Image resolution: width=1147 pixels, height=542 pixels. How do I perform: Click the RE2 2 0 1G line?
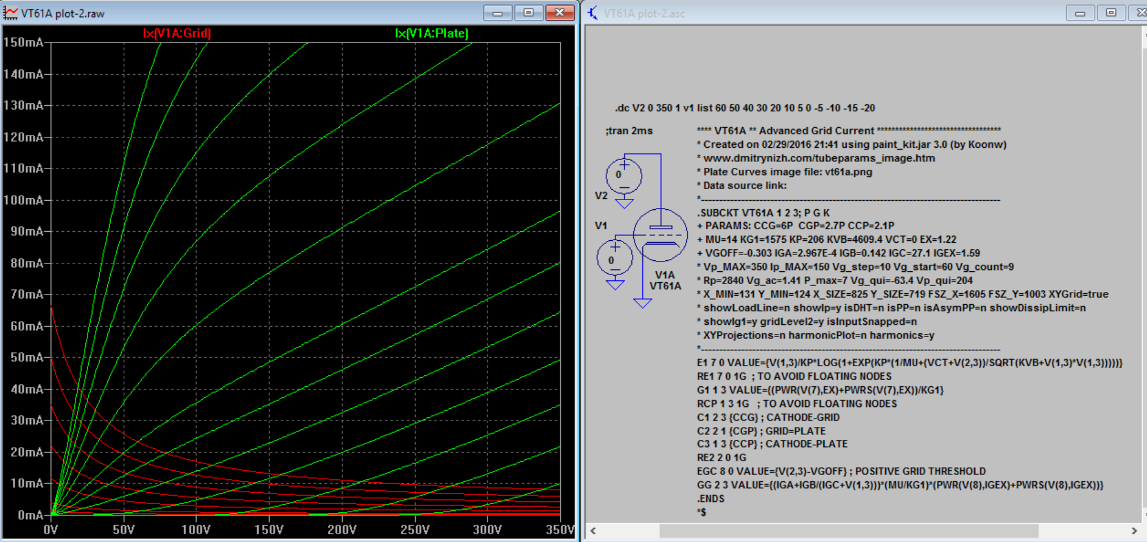pyautogui.click(x=721, y=457)
